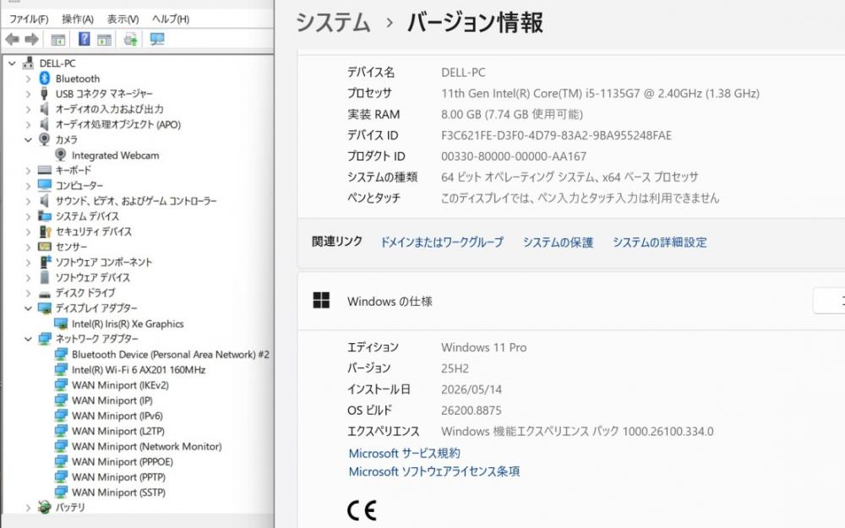Select オーディオ処理オブジェクト (APO) entry
This screenshot has width=845, height=528.
click(118, 124)
